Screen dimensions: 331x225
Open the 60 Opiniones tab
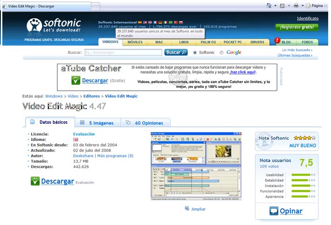[145, 123]
